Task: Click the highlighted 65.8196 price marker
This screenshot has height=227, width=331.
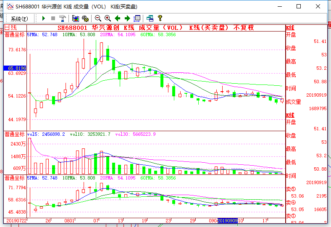Action: coord(15,68)
